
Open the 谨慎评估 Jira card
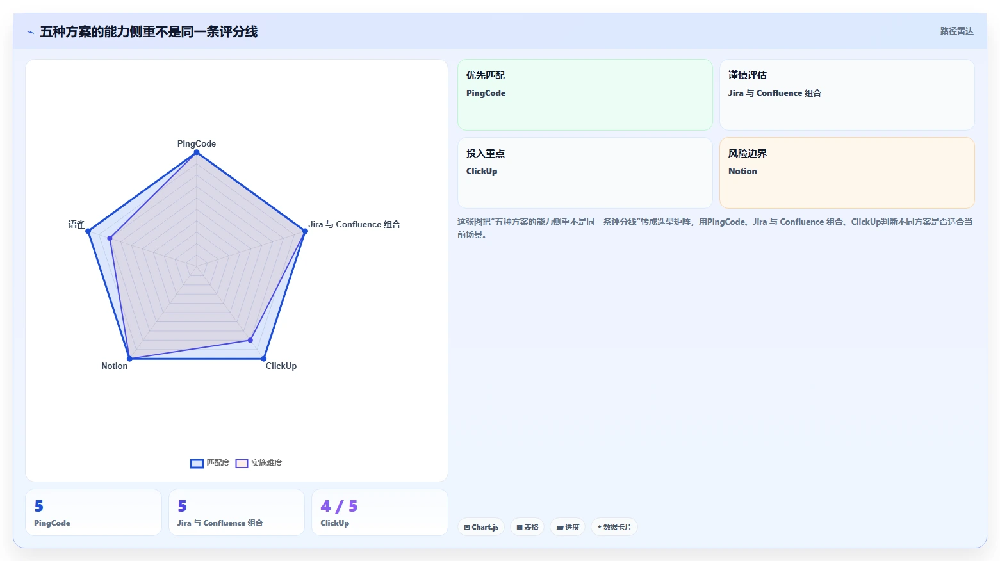(x=847, y=95)
